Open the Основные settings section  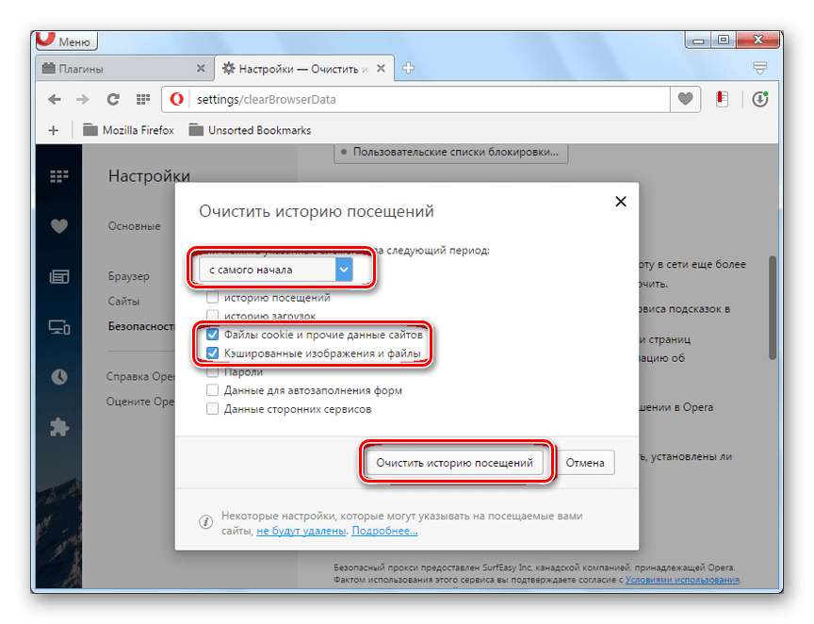[x=135, y=226]
